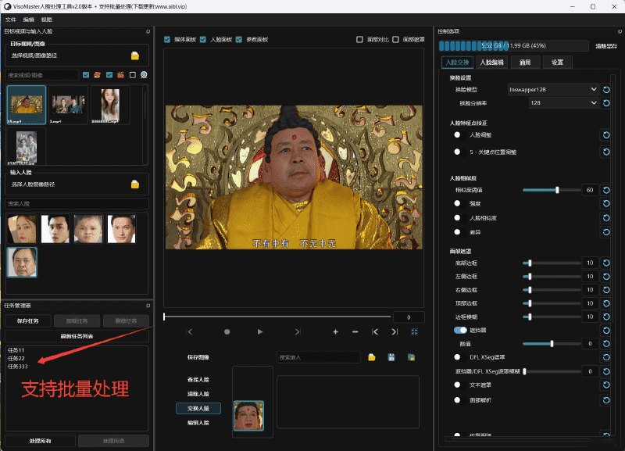Click the video timeline seek slider
The width and height of the screenshot is (625, 451).
coord(277,317)
